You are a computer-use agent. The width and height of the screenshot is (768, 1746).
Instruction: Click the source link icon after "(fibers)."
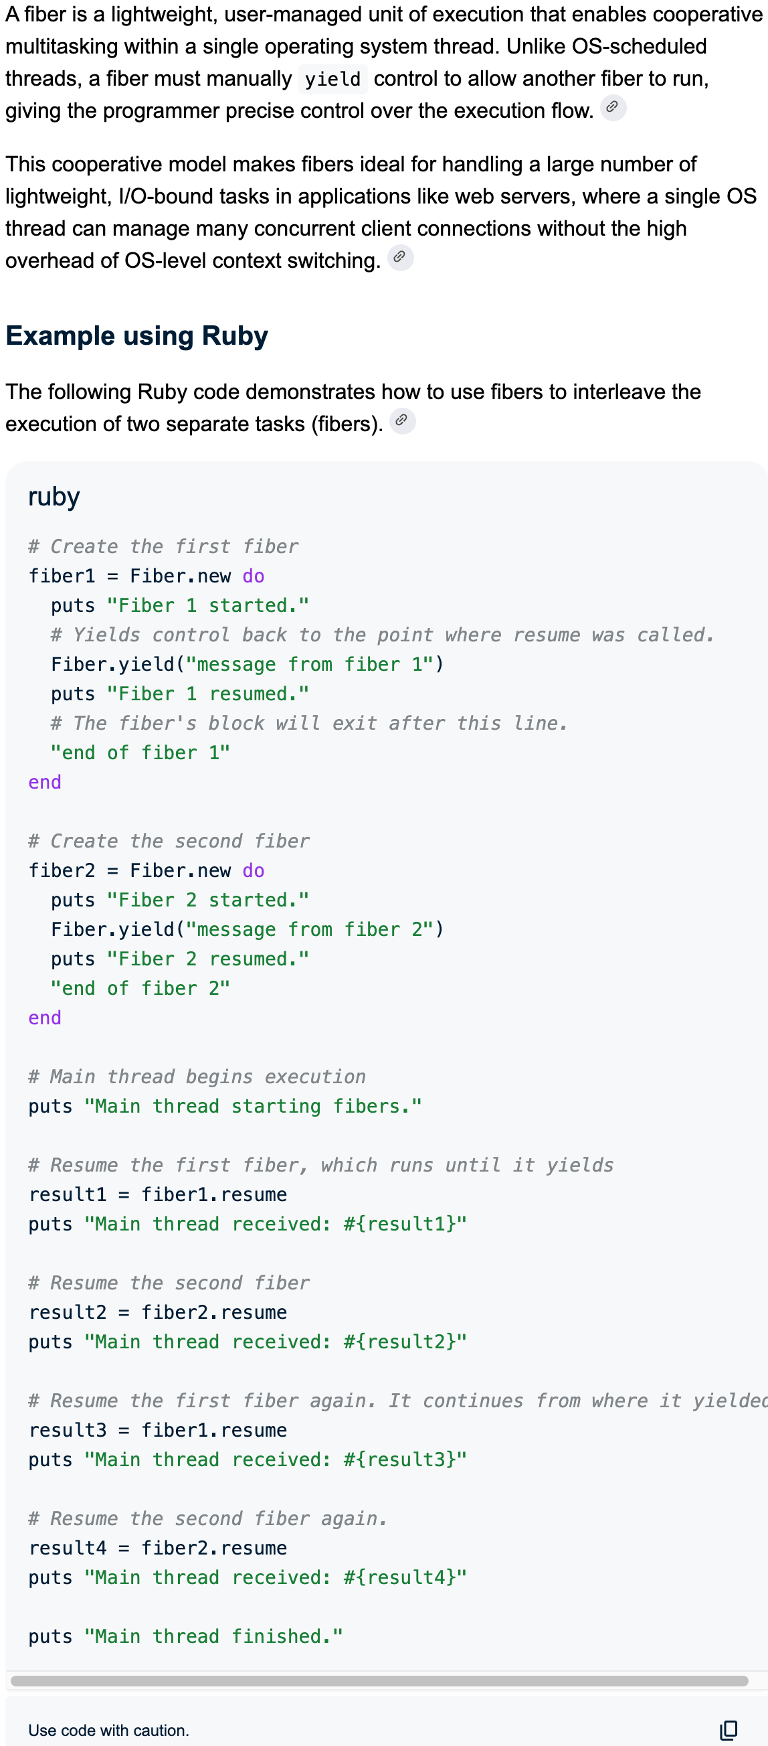(x=401, y=421)
